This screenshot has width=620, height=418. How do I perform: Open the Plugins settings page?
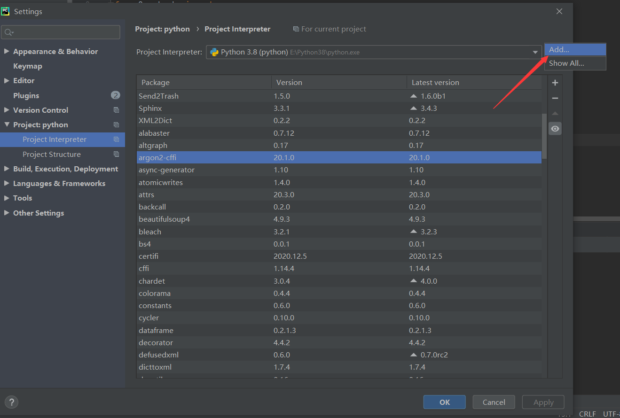(x=26, y=95)
